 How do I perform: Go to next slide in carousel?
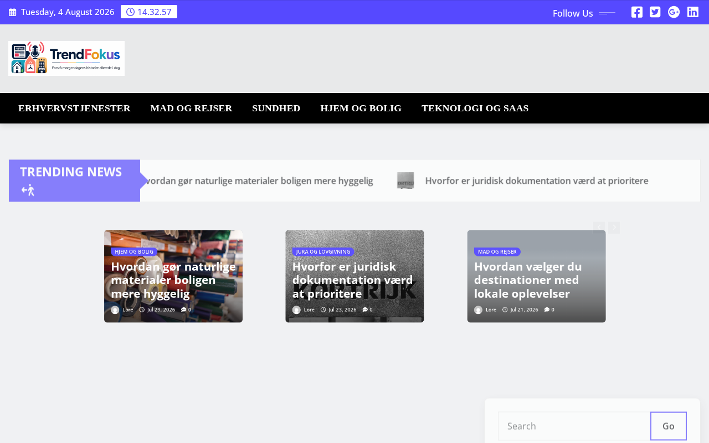(614, 228)
